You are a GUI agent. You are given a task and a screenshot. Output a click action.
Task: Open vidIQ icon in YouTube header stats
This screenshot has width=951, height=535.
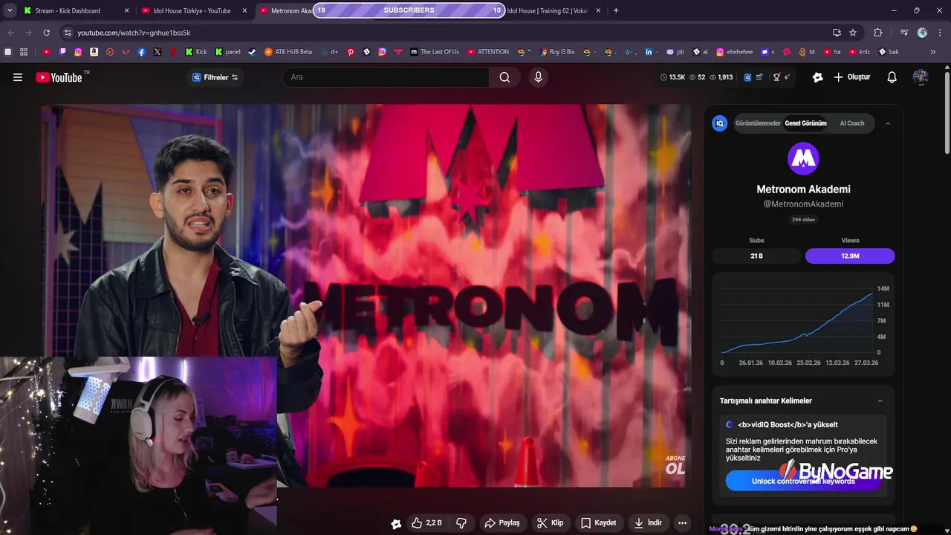click(x=747, y=77)
